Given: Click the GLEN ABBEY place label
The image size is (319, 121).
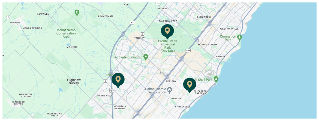Looking at the screenshot, I should (204, 17).
